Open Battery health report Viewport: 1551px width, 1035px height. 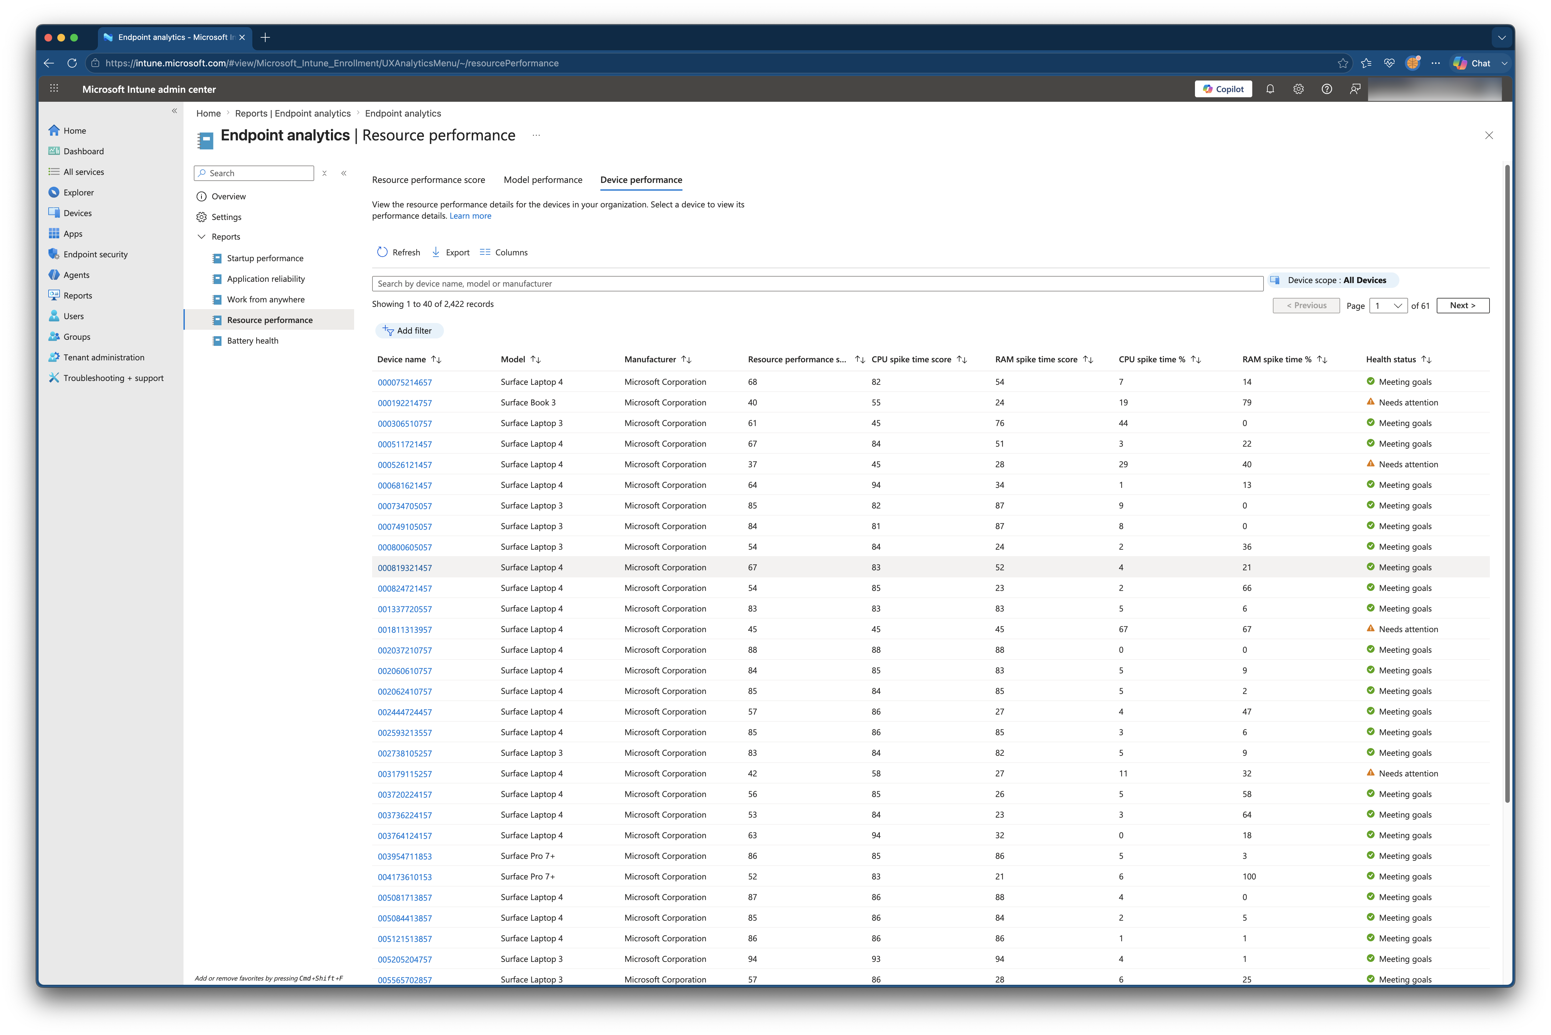pyautogui.click(x=252, y=341)
